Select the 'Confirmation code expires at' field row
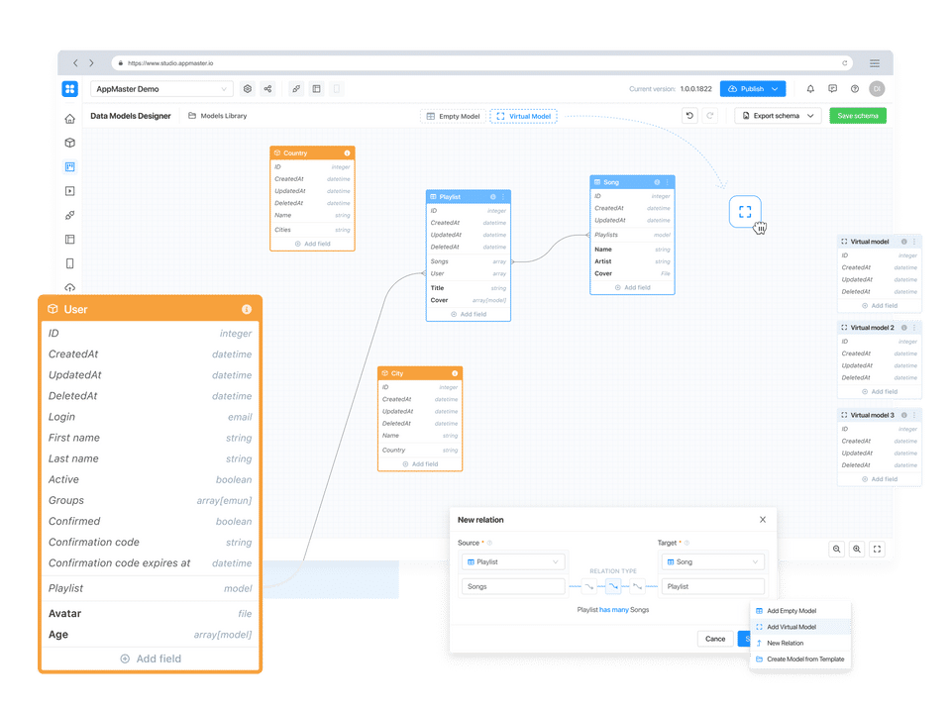 click(x=150, y=562)
